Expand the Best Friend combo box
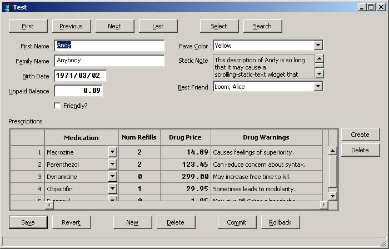389x249 pixels. pyautogui.click(x=318, y=87)
